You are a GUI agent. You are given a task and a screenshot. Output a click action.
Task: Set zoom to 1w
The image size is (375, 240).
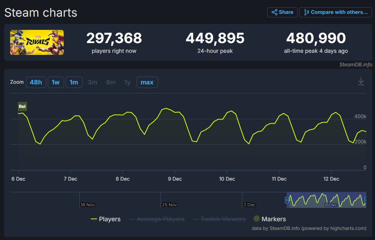[56, 82]
